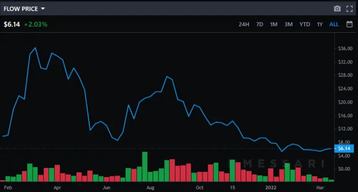The width and height of the screenshot is (358, 192).
Task: Click the arrow beside FLOW PRICE title
Action: (43, 9)
